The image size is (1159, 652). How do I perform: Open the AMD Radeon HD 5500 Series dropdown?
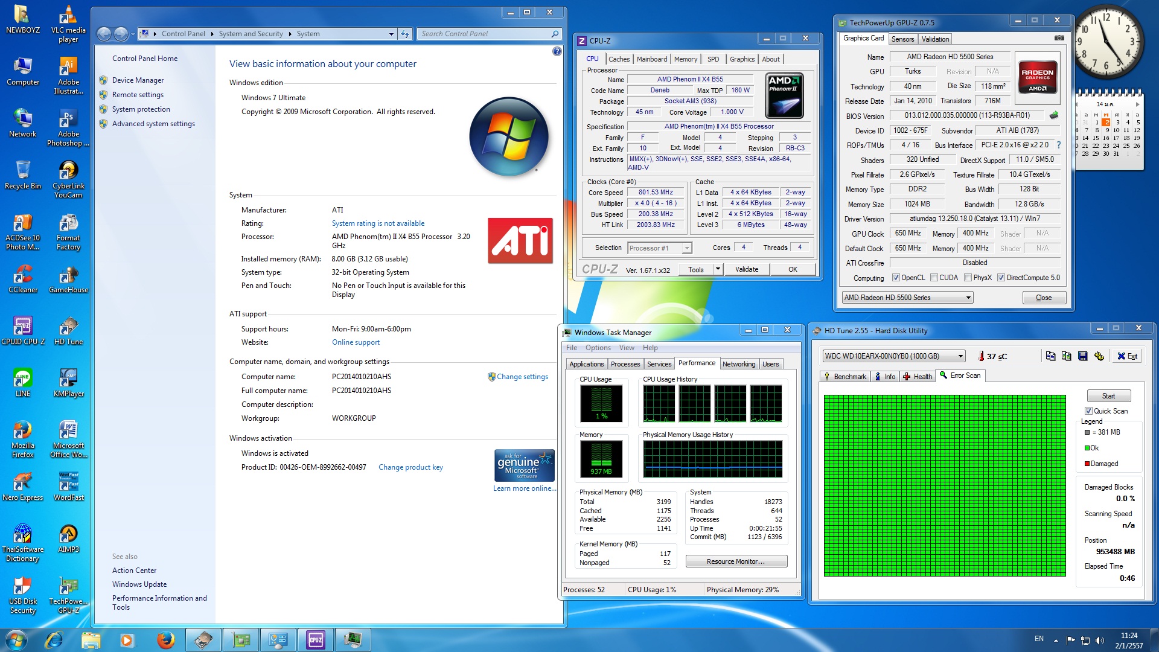coord(968,298)
